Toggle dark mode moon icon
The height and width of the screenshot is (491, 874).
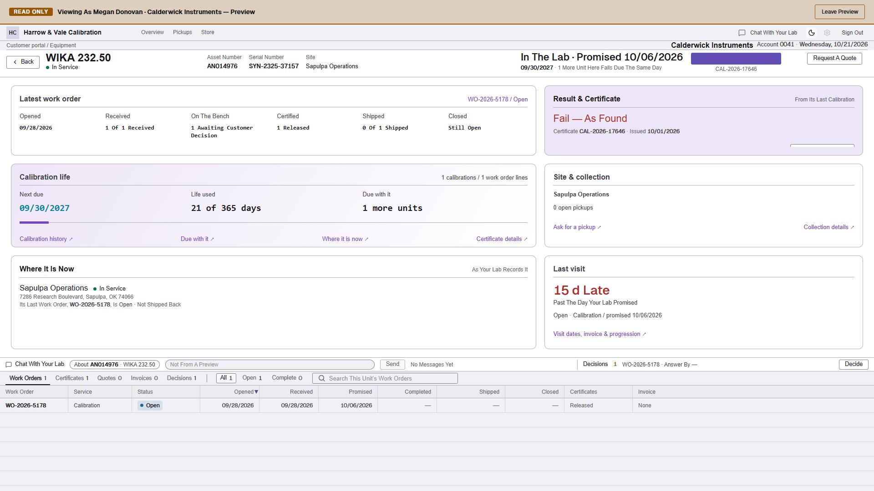point(811,33)
